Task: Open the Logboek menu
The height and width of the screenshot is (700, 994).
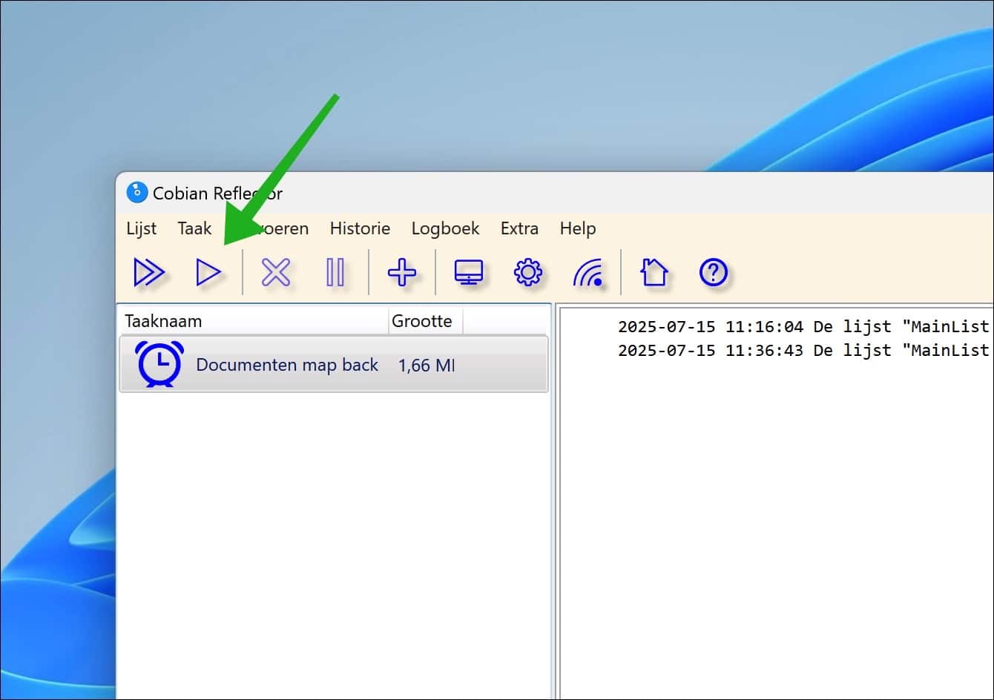Action: (x=445, y=228)
